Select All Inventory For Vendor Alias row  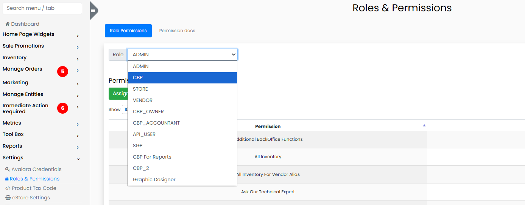pos(268,174)
